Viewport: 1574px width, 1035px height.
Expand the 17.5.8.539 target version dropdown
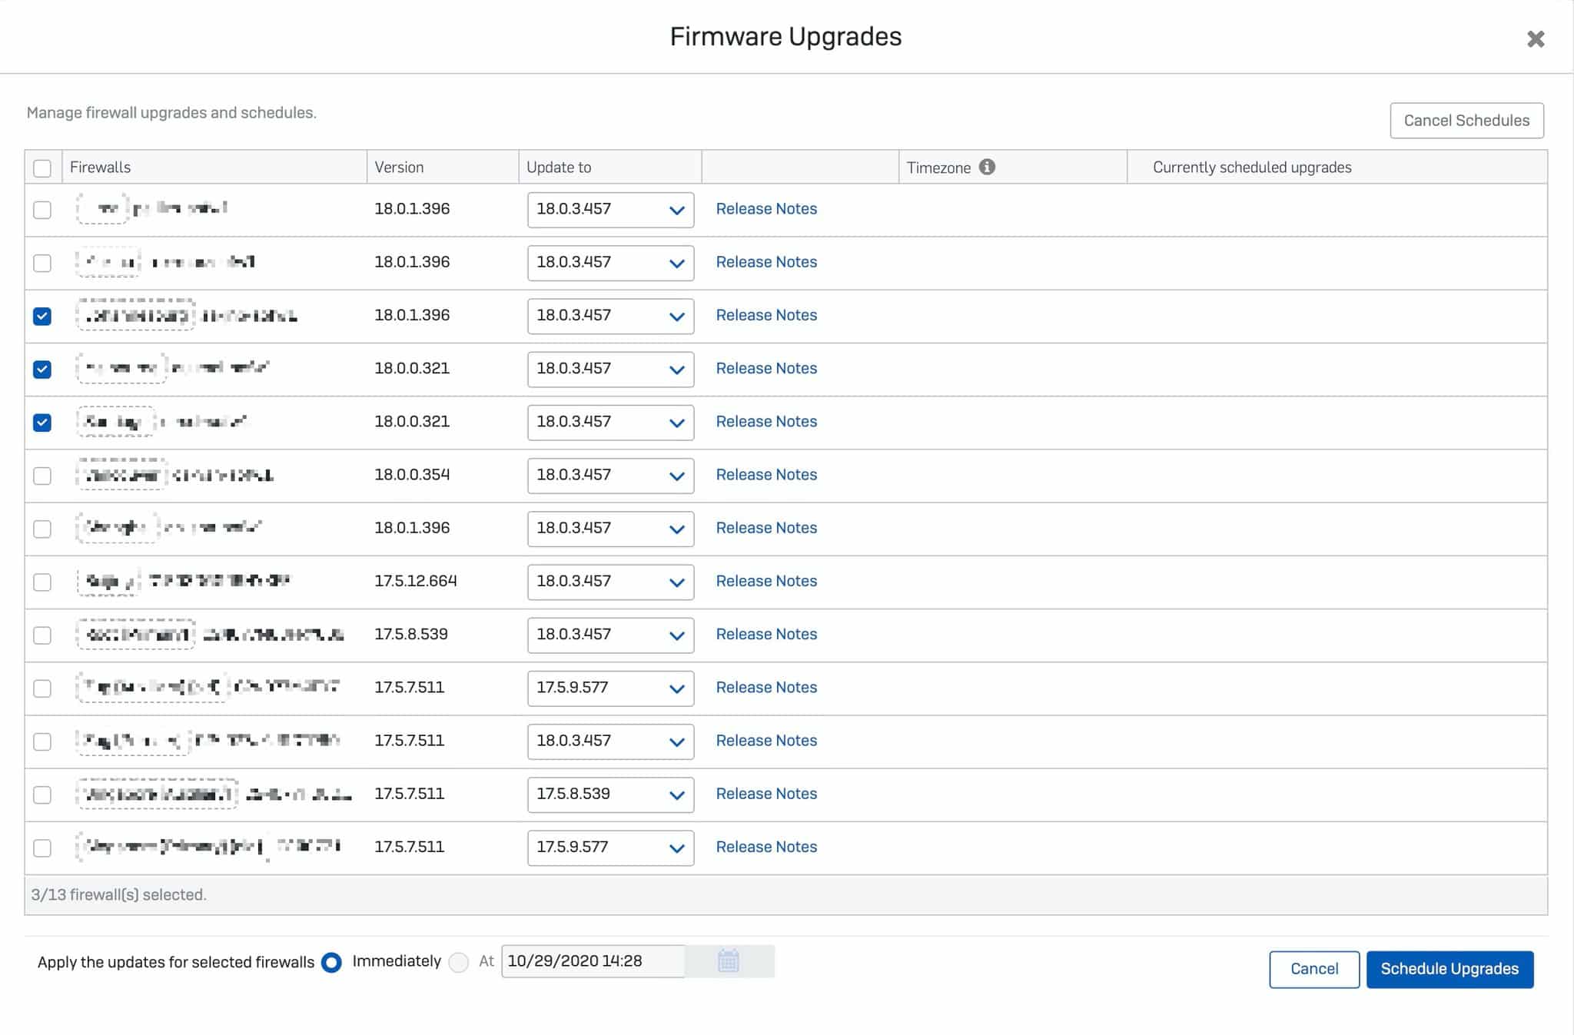click(x=610, y=794)
